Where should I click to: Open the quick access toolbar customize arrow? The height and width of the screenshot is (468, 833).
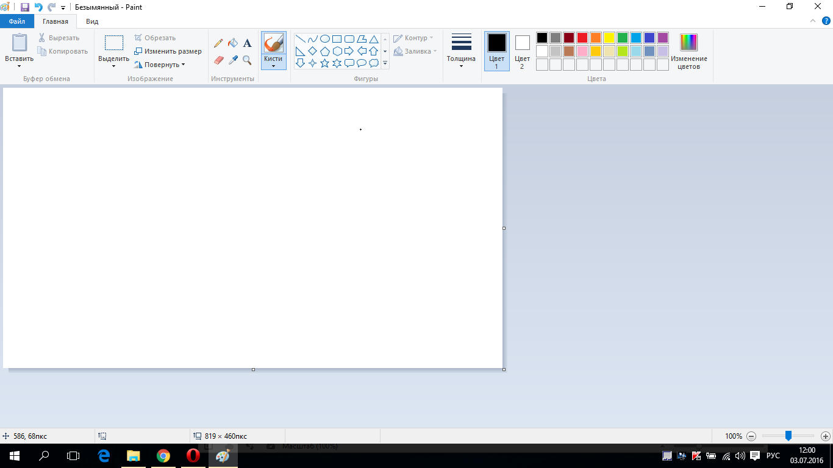pyautogui.click(x=63, y=8)
